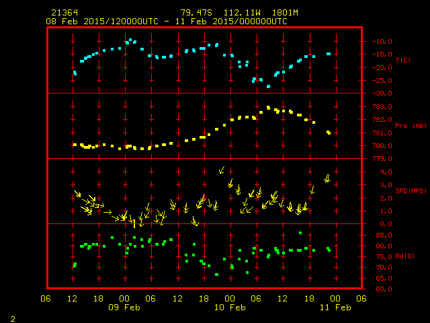The height and width of the screenshot is (323, 430).
Task: Select the 80.0 humidity tick label
Action: tap(384, 246)
